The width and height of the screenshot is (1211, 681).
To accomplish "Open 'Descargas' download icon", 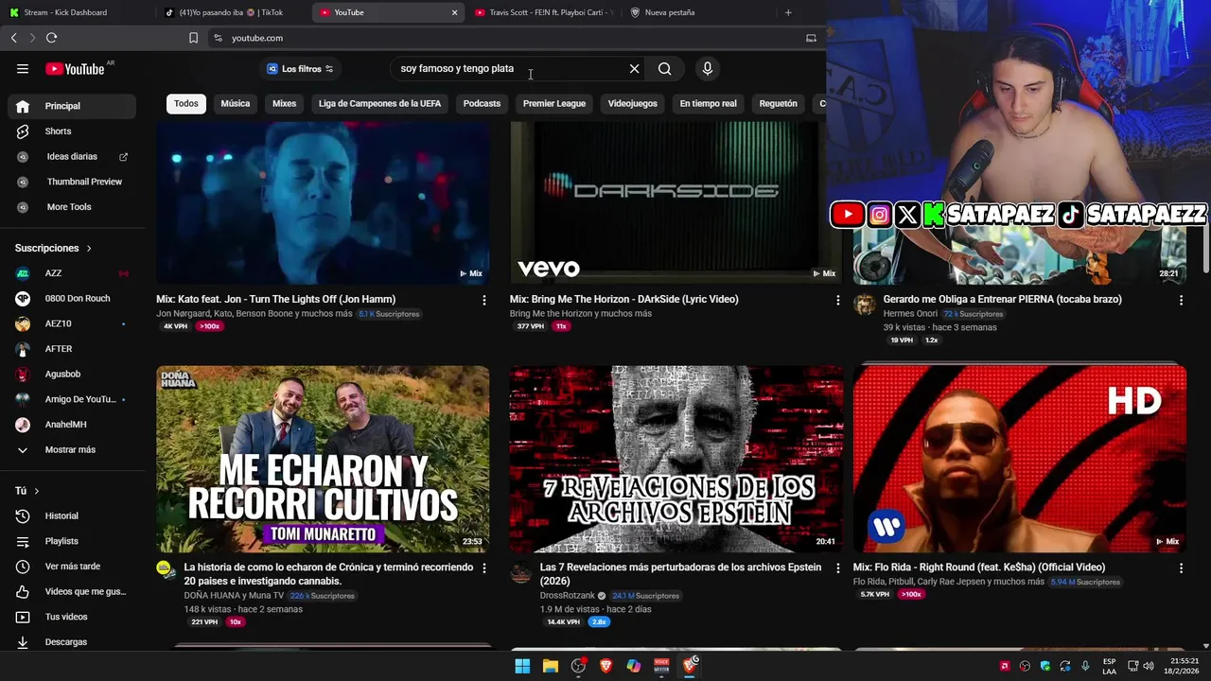I will [x=23, y=642].
